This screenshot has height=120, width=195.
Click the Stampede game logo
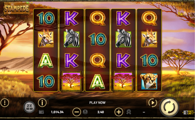16,8
